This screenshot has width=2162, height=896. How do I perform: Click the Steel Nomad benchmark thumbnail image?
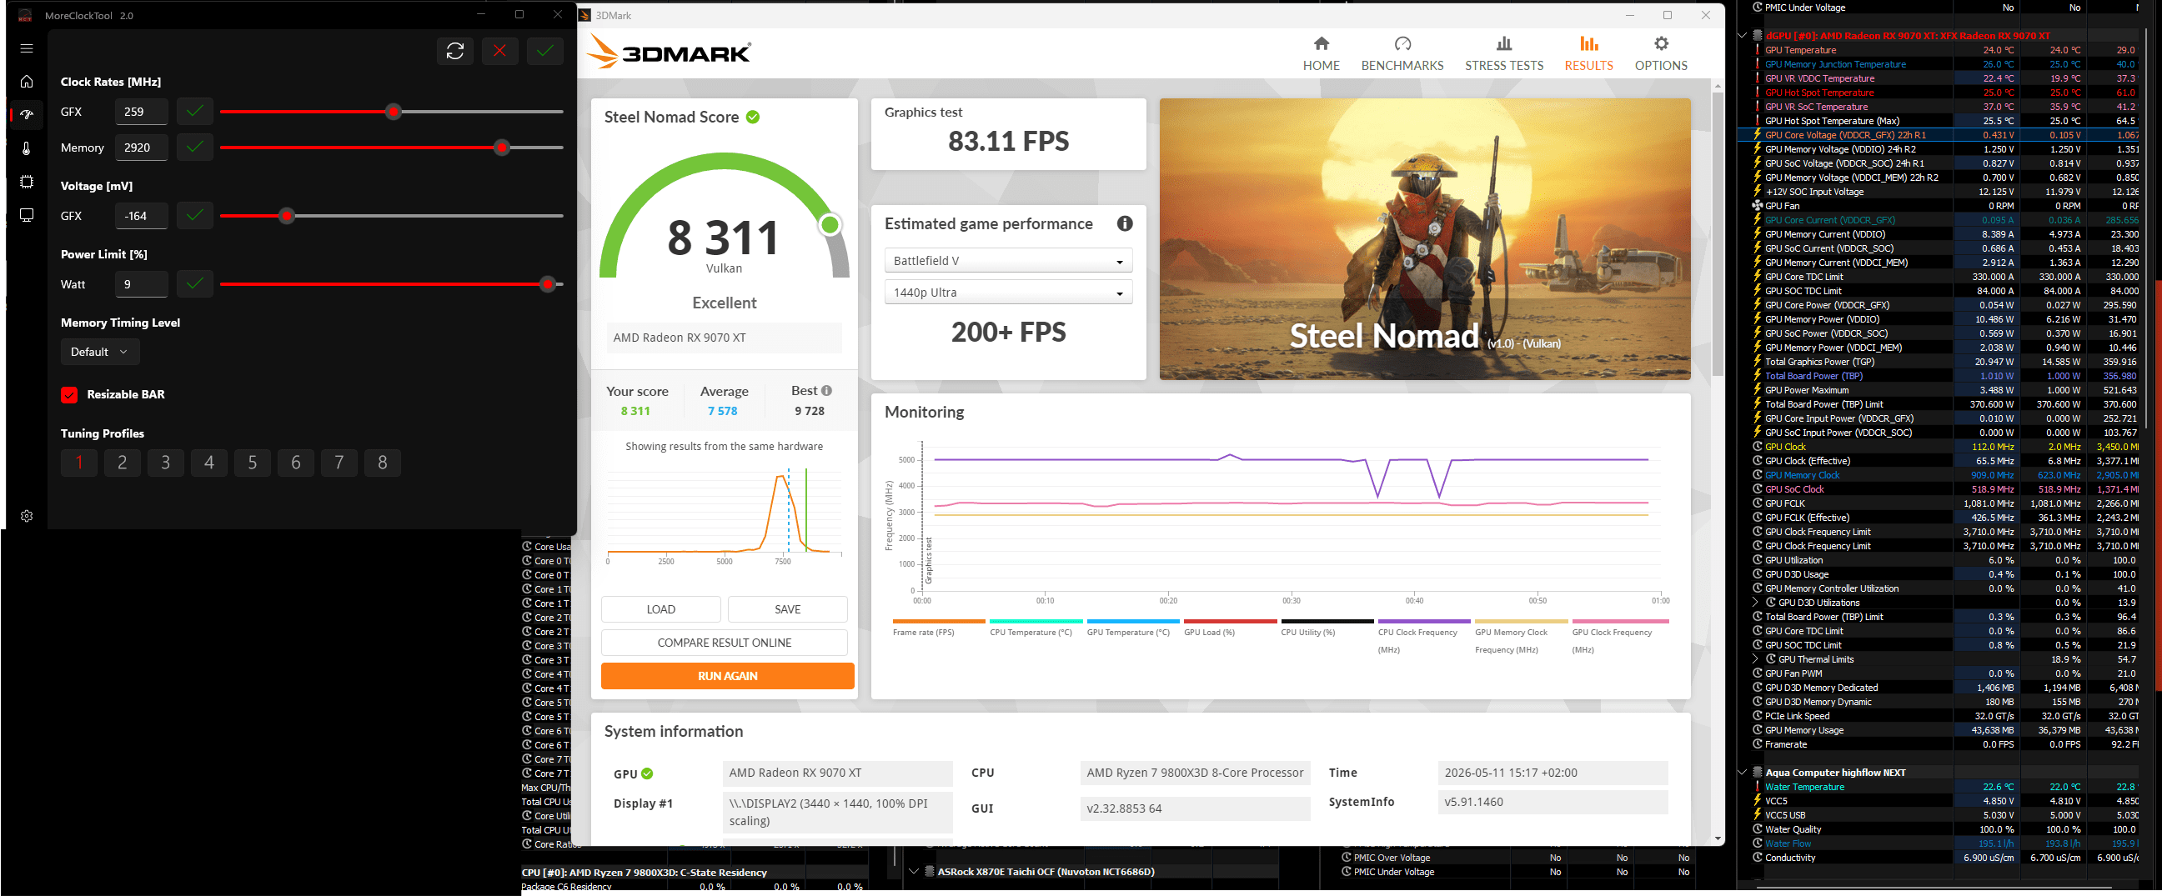[1424, 239]
